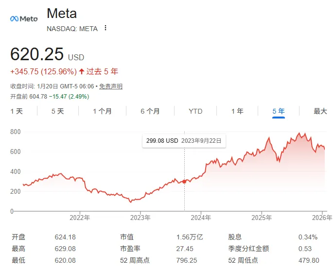Open the three-dot more options menu
The width and height of the screenshot is (335, 270).
pos(106,28)
